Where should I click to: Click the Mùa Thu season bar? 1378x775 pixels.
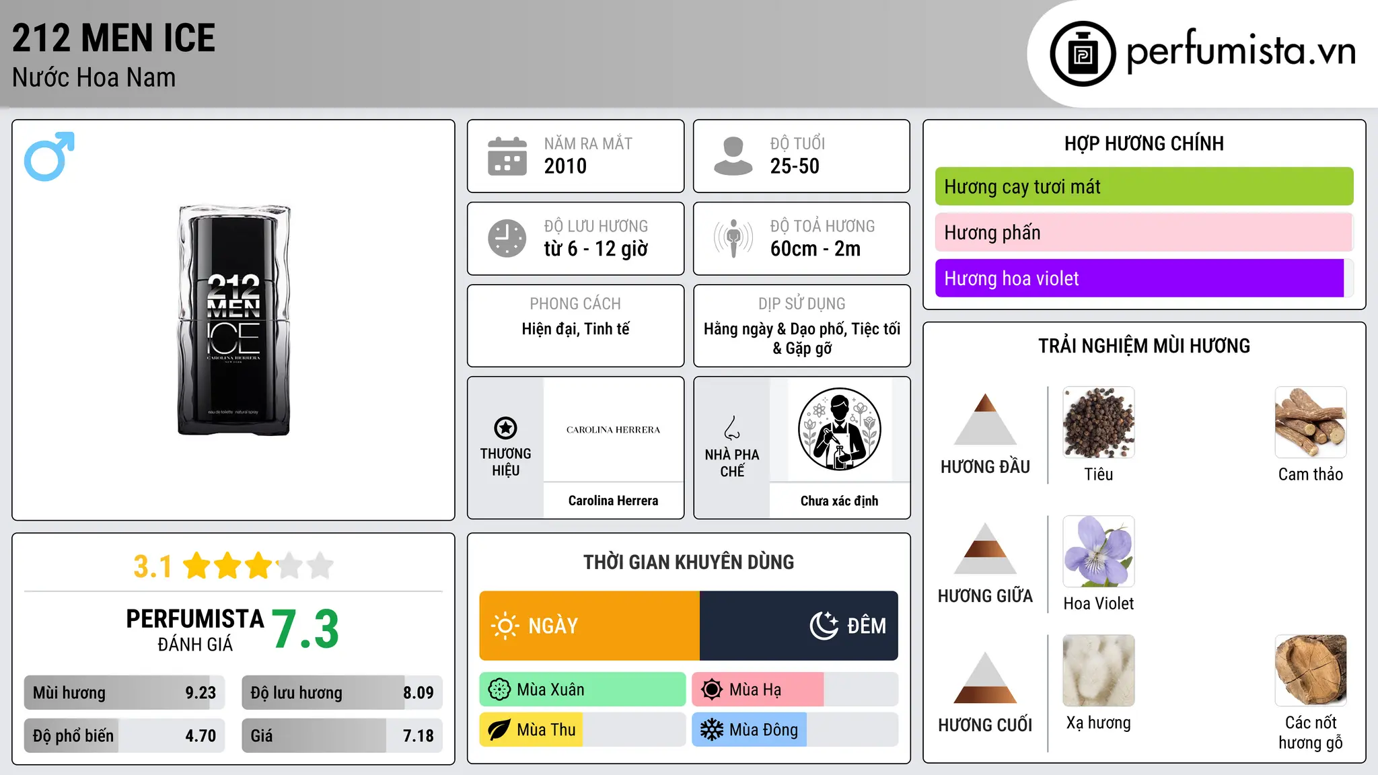tap(583, 730)
